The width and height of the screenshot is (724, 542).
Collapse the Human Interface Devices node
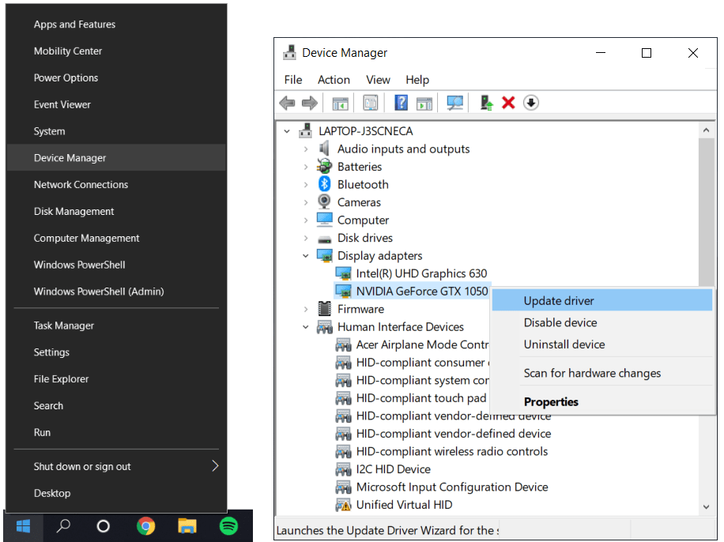[306, 327]
